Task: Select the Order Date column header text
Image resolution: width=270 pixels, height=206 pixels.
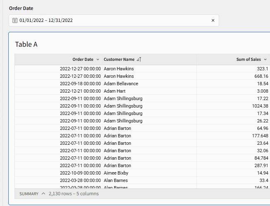Action: point(83,60)
